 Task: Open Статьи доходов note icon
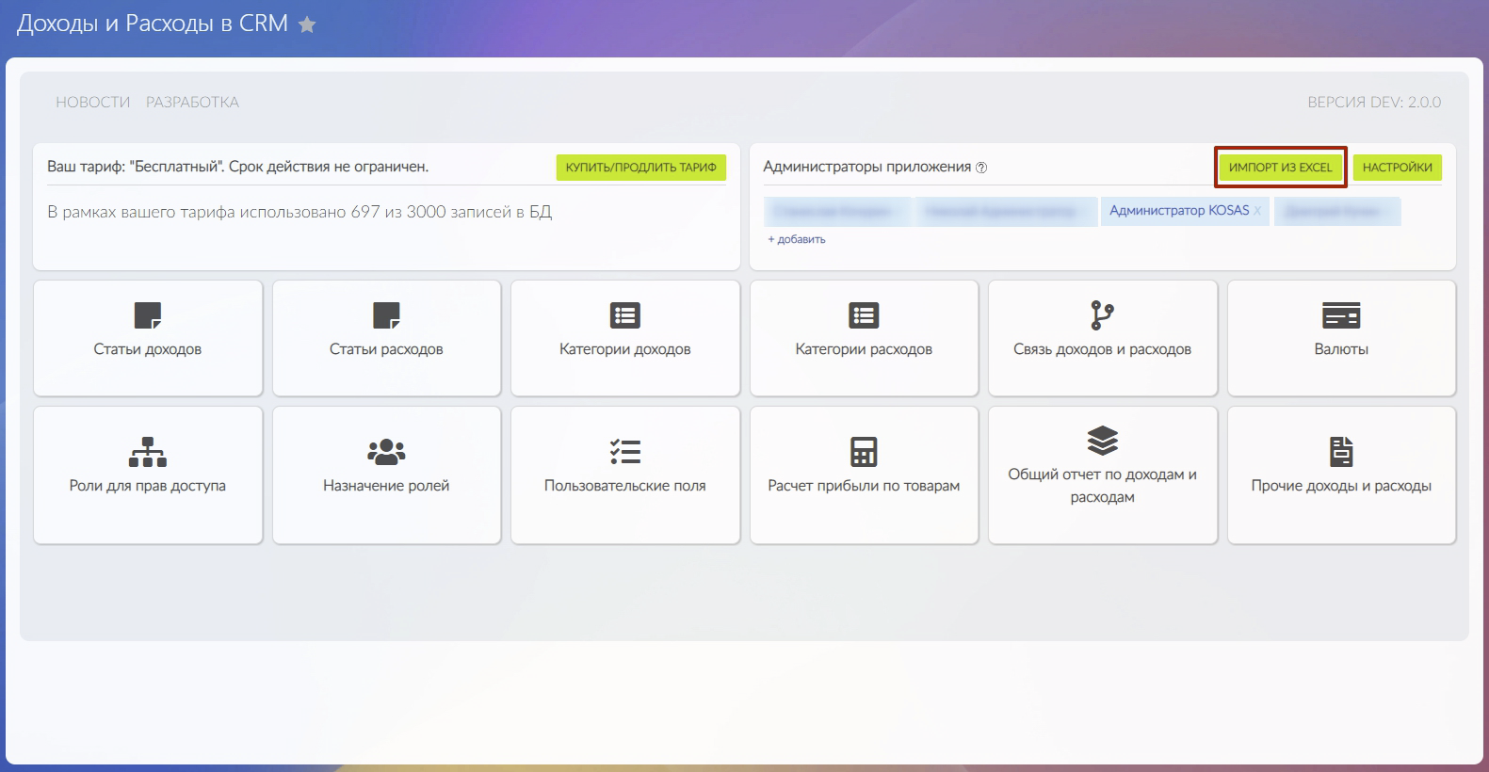click(148, 315)
